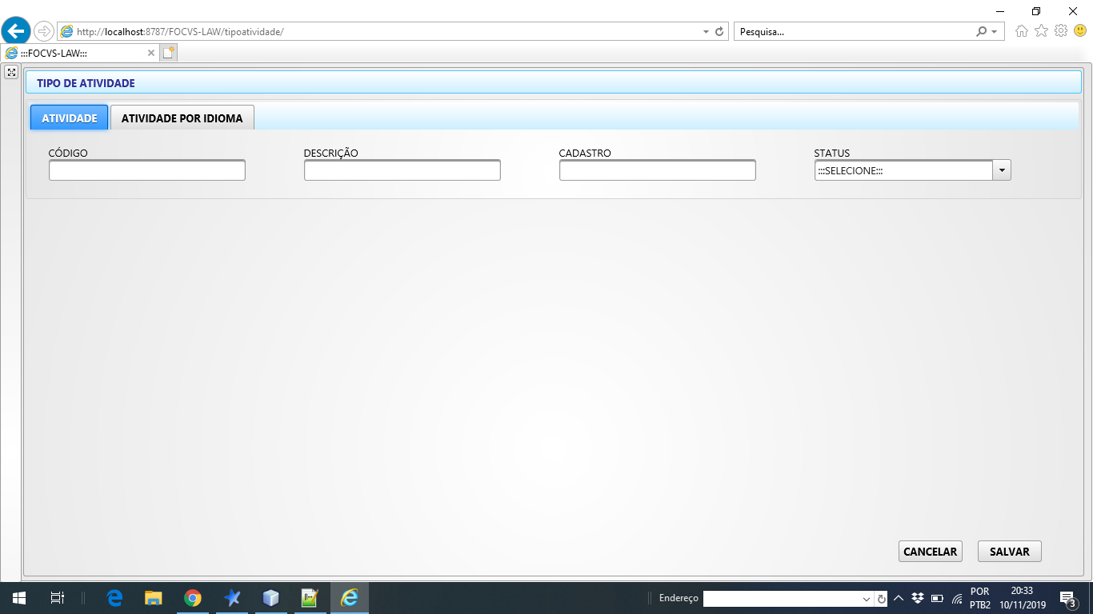Open the browser home page icon
This screenshot has width=1093, height=614.
(x=1022, y=31)
